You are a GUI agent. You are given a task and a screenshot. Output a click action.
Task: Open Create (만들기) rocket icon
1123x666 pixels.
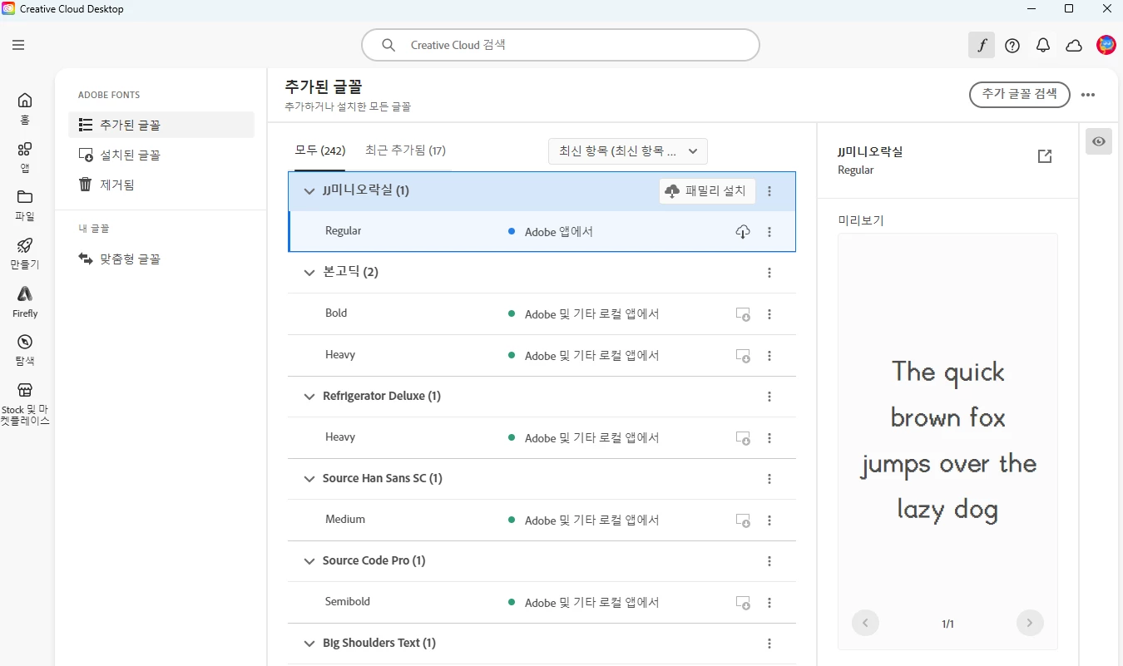[25, 253]
